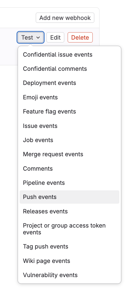Select Deployment events from the list

69,83
